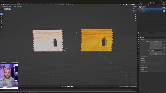Open the Material properties tab icon
Screen dimensions: 166x93
click(x=138, y=61)
